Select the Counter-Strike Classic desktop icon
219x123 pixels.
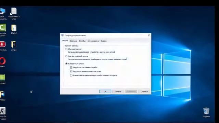[3, 111]
